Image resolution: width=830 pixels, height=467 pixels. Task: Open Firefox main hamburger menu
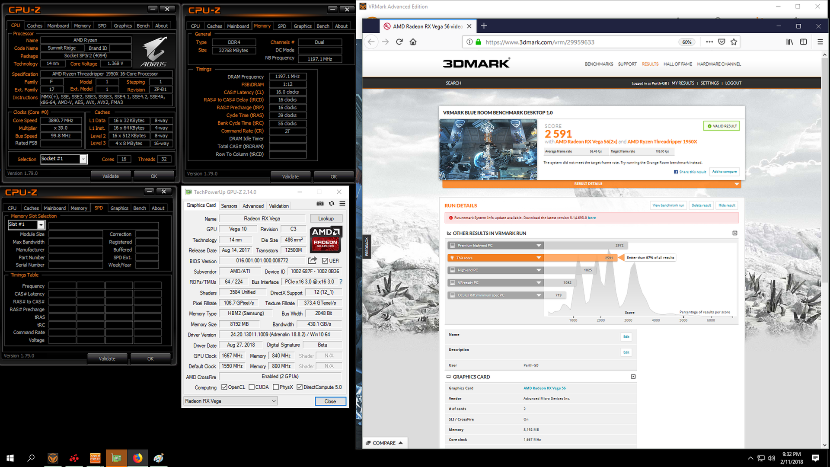point(820,42)
